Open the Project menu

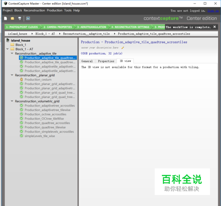coord(8,11)
